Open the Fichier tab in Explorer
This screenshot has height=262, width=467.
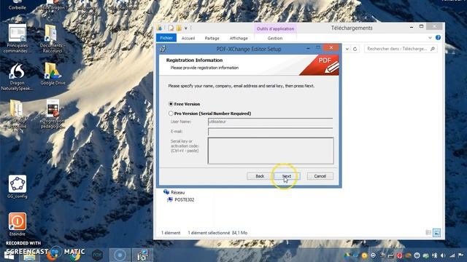click(166, 38)
